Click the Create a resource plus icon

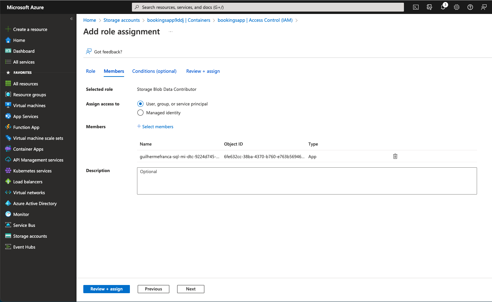(8, 29)
